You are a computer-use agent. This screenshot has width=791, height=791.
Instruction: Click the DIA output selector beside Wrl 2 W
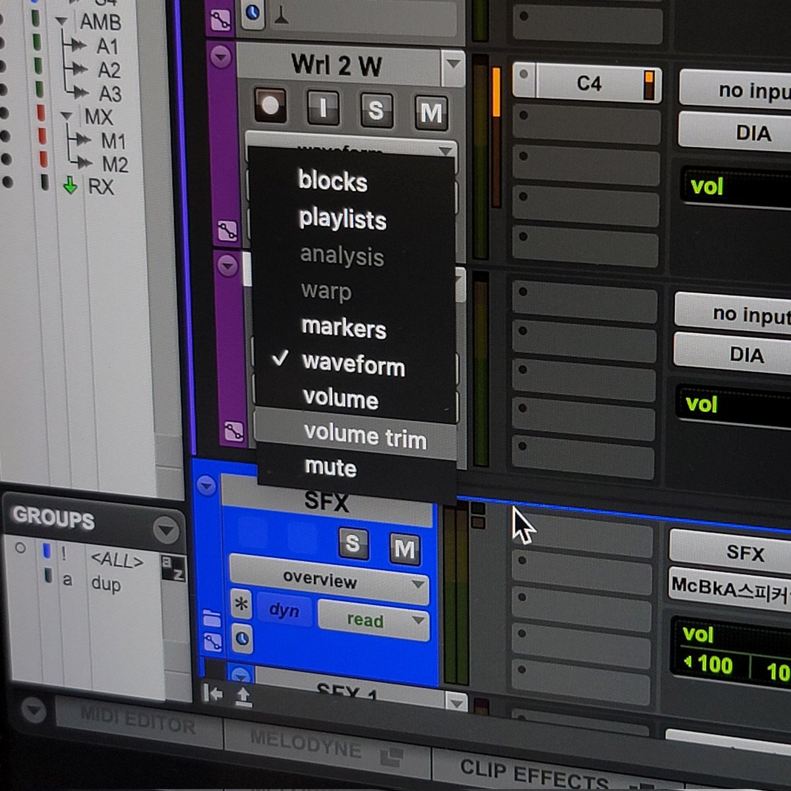pos(735,132)
